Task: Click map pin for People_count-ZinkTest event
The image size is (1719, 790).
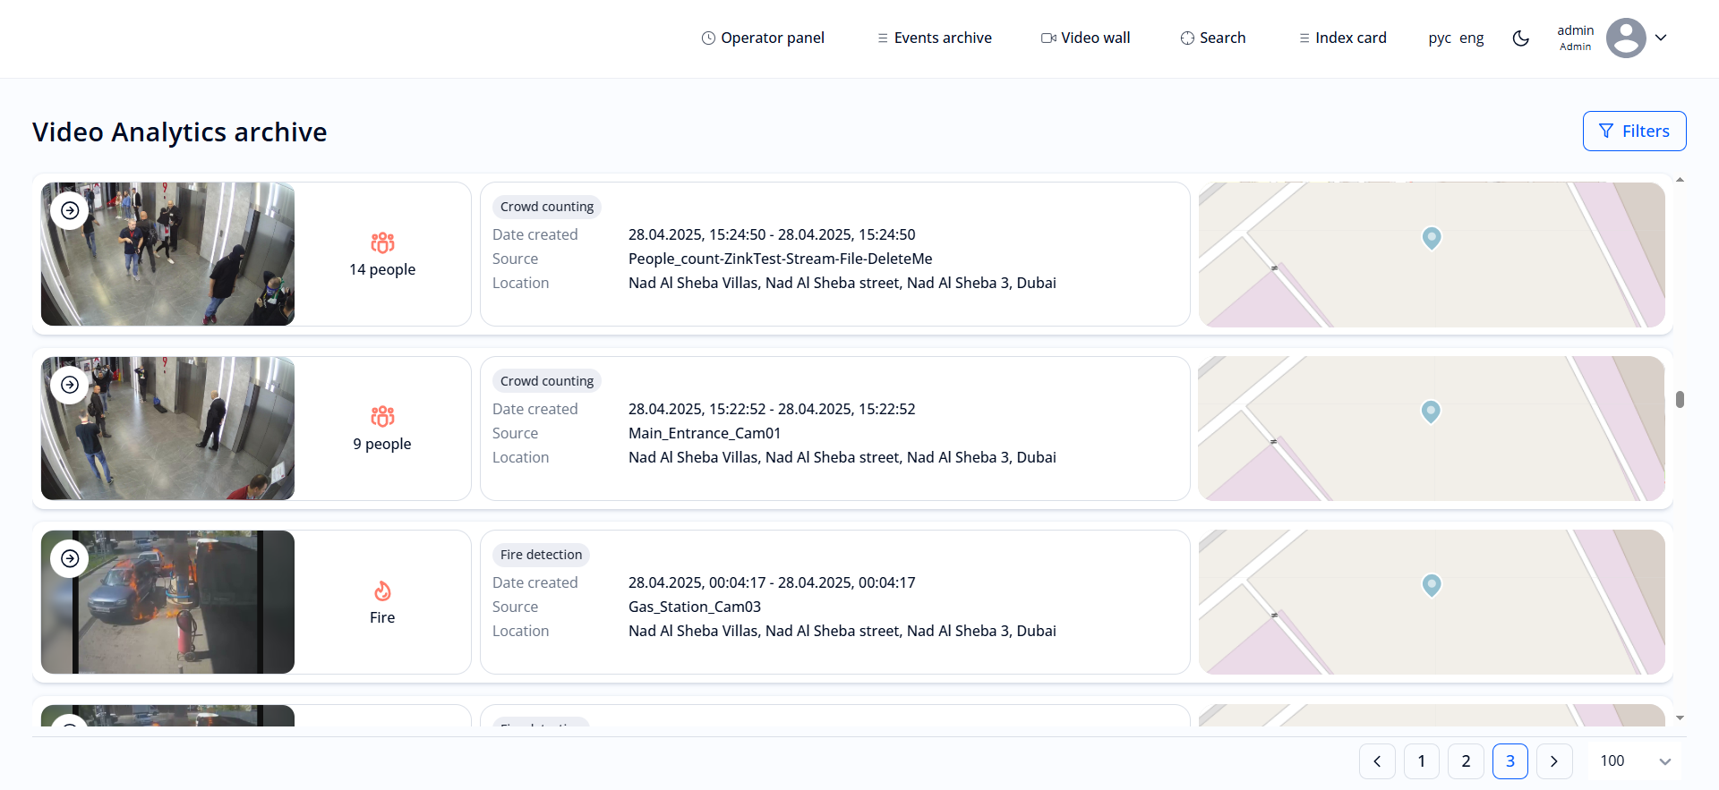Action: pyautogui.click(x=1432, y=238)
